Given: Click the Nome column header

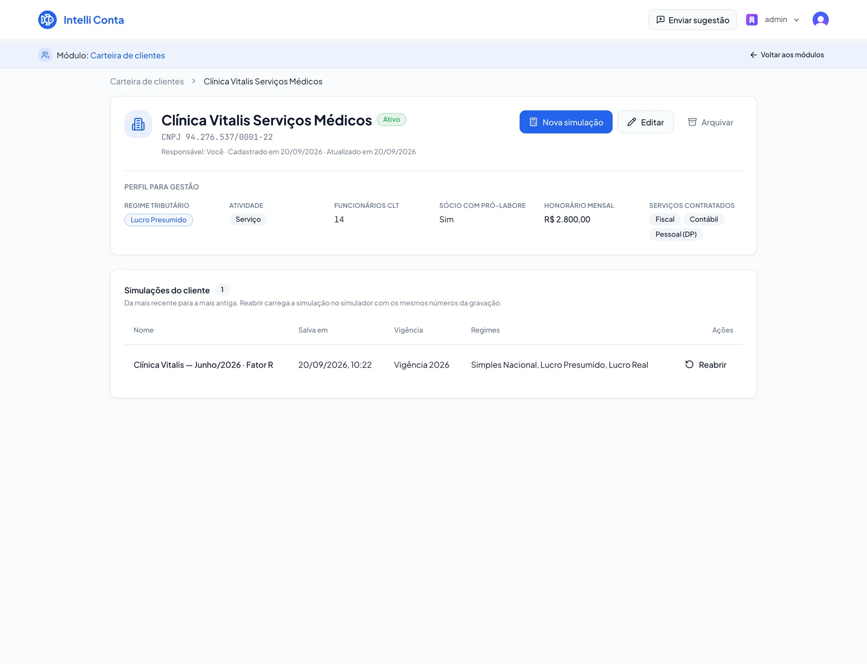Looking at the screenshot, I should (x=144, y=330).
